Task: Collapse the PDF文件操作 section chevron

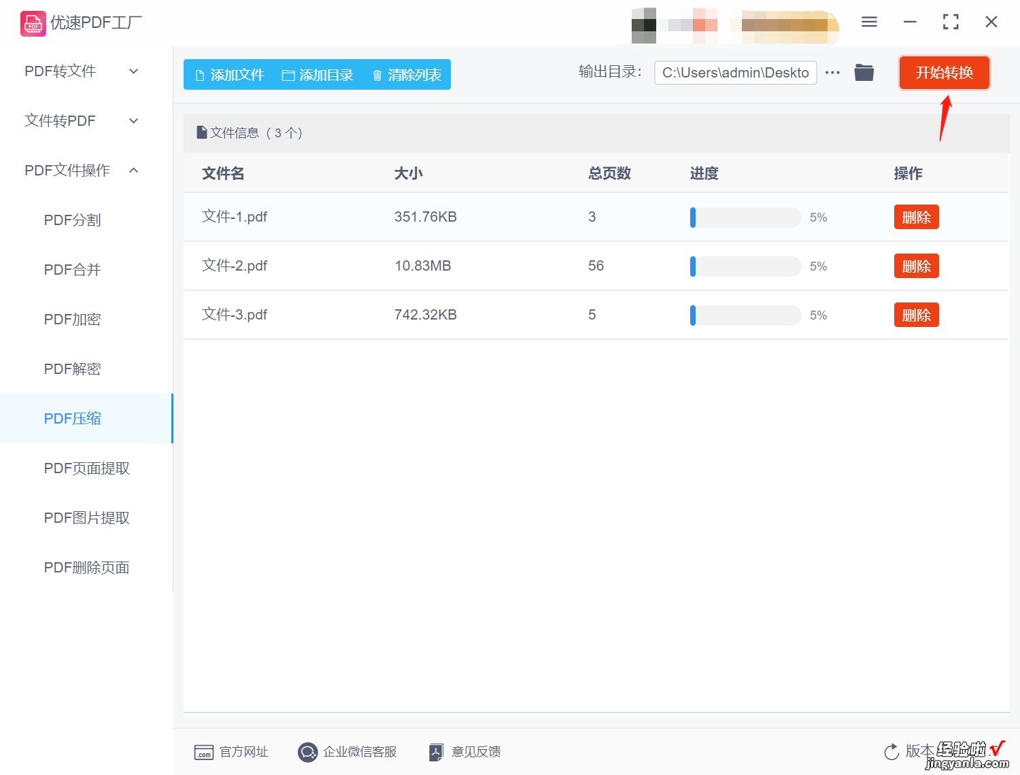Action: [x=134, y=171]
